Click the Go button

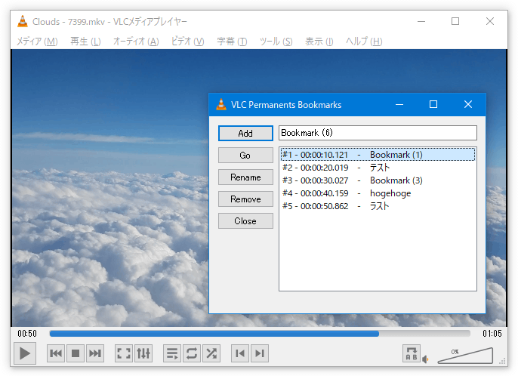click(245, 155)
